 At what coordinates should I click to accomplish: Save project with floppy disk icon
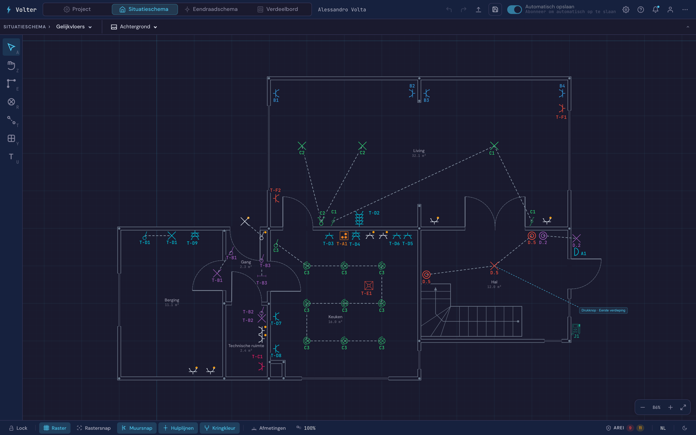click(x=495, y=9)
